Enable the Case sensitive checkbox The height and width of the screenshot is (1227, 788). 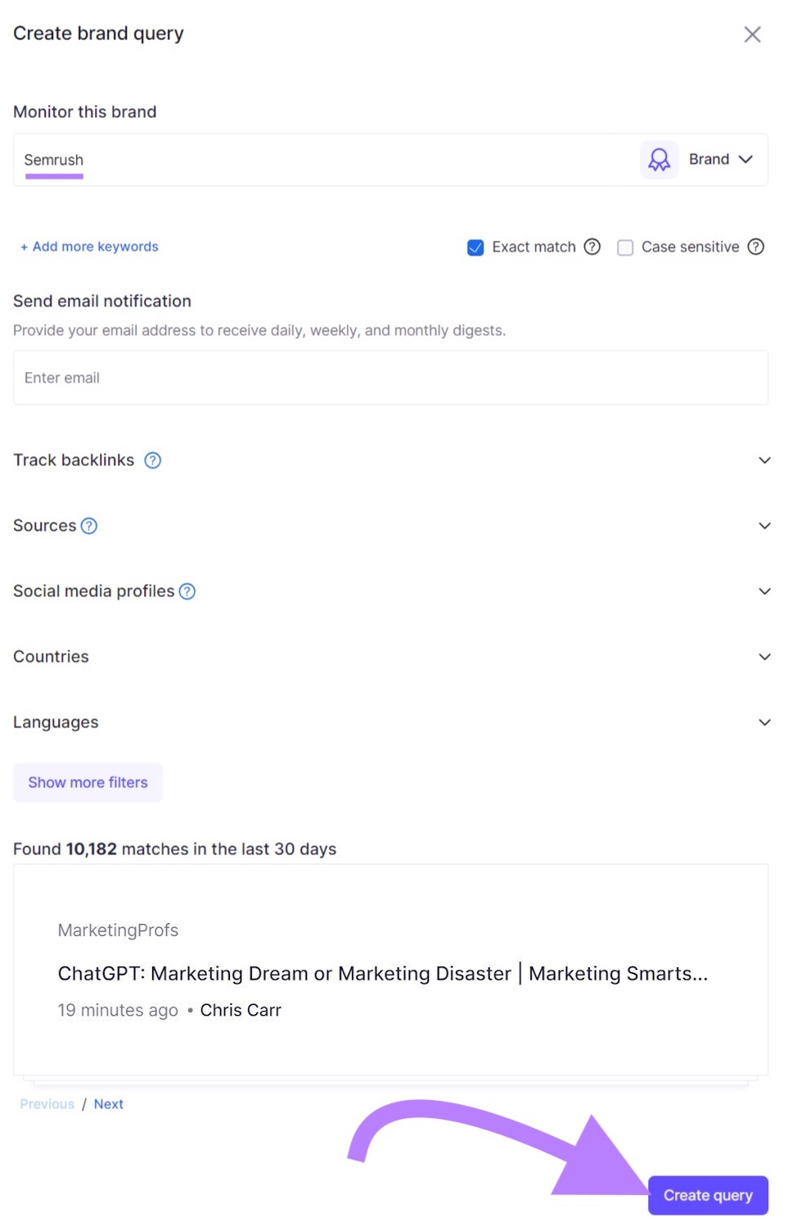tap(625, 247)
